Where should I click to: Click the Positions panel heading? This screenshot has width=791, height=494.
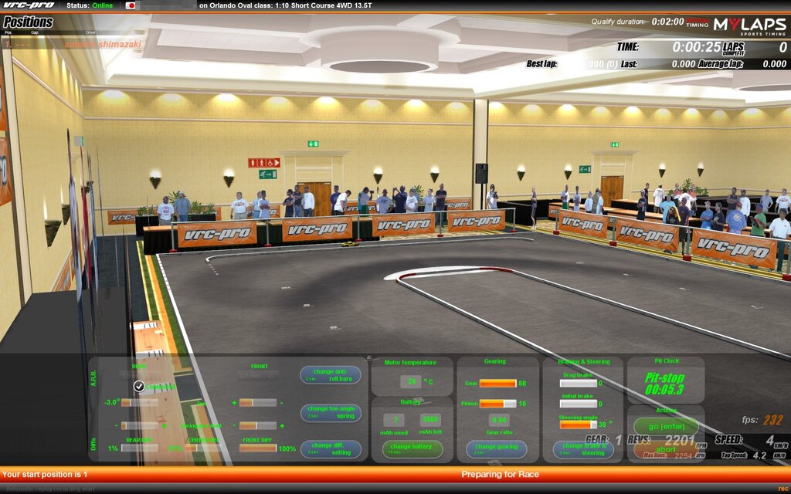[28, 22]
